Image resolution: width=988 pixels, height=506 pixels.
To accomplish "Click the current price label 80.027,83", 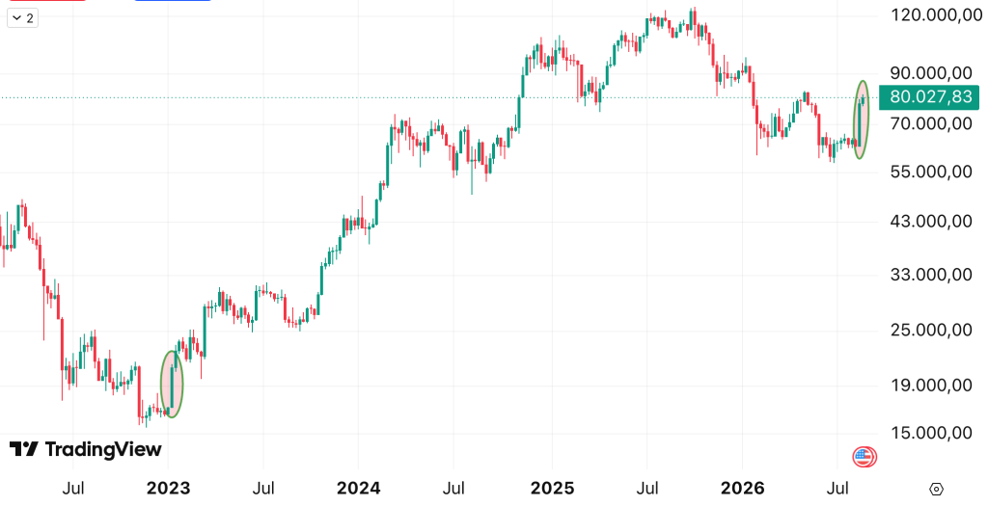I will pos(929,97).
